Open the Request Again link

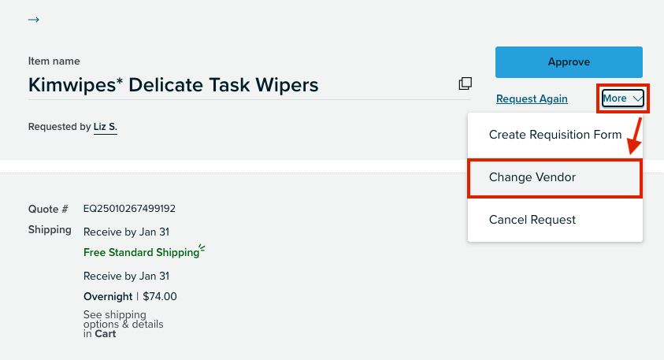pyautogui.click(x=532, y=98)
